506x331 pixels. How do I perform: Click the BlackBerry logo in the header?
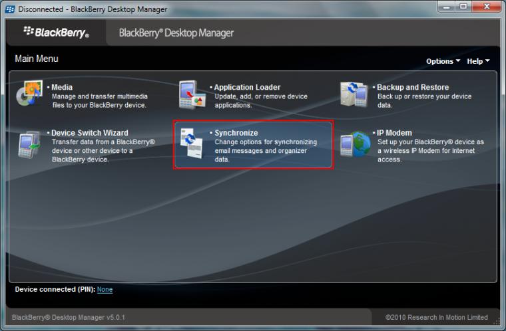[57, 32]
